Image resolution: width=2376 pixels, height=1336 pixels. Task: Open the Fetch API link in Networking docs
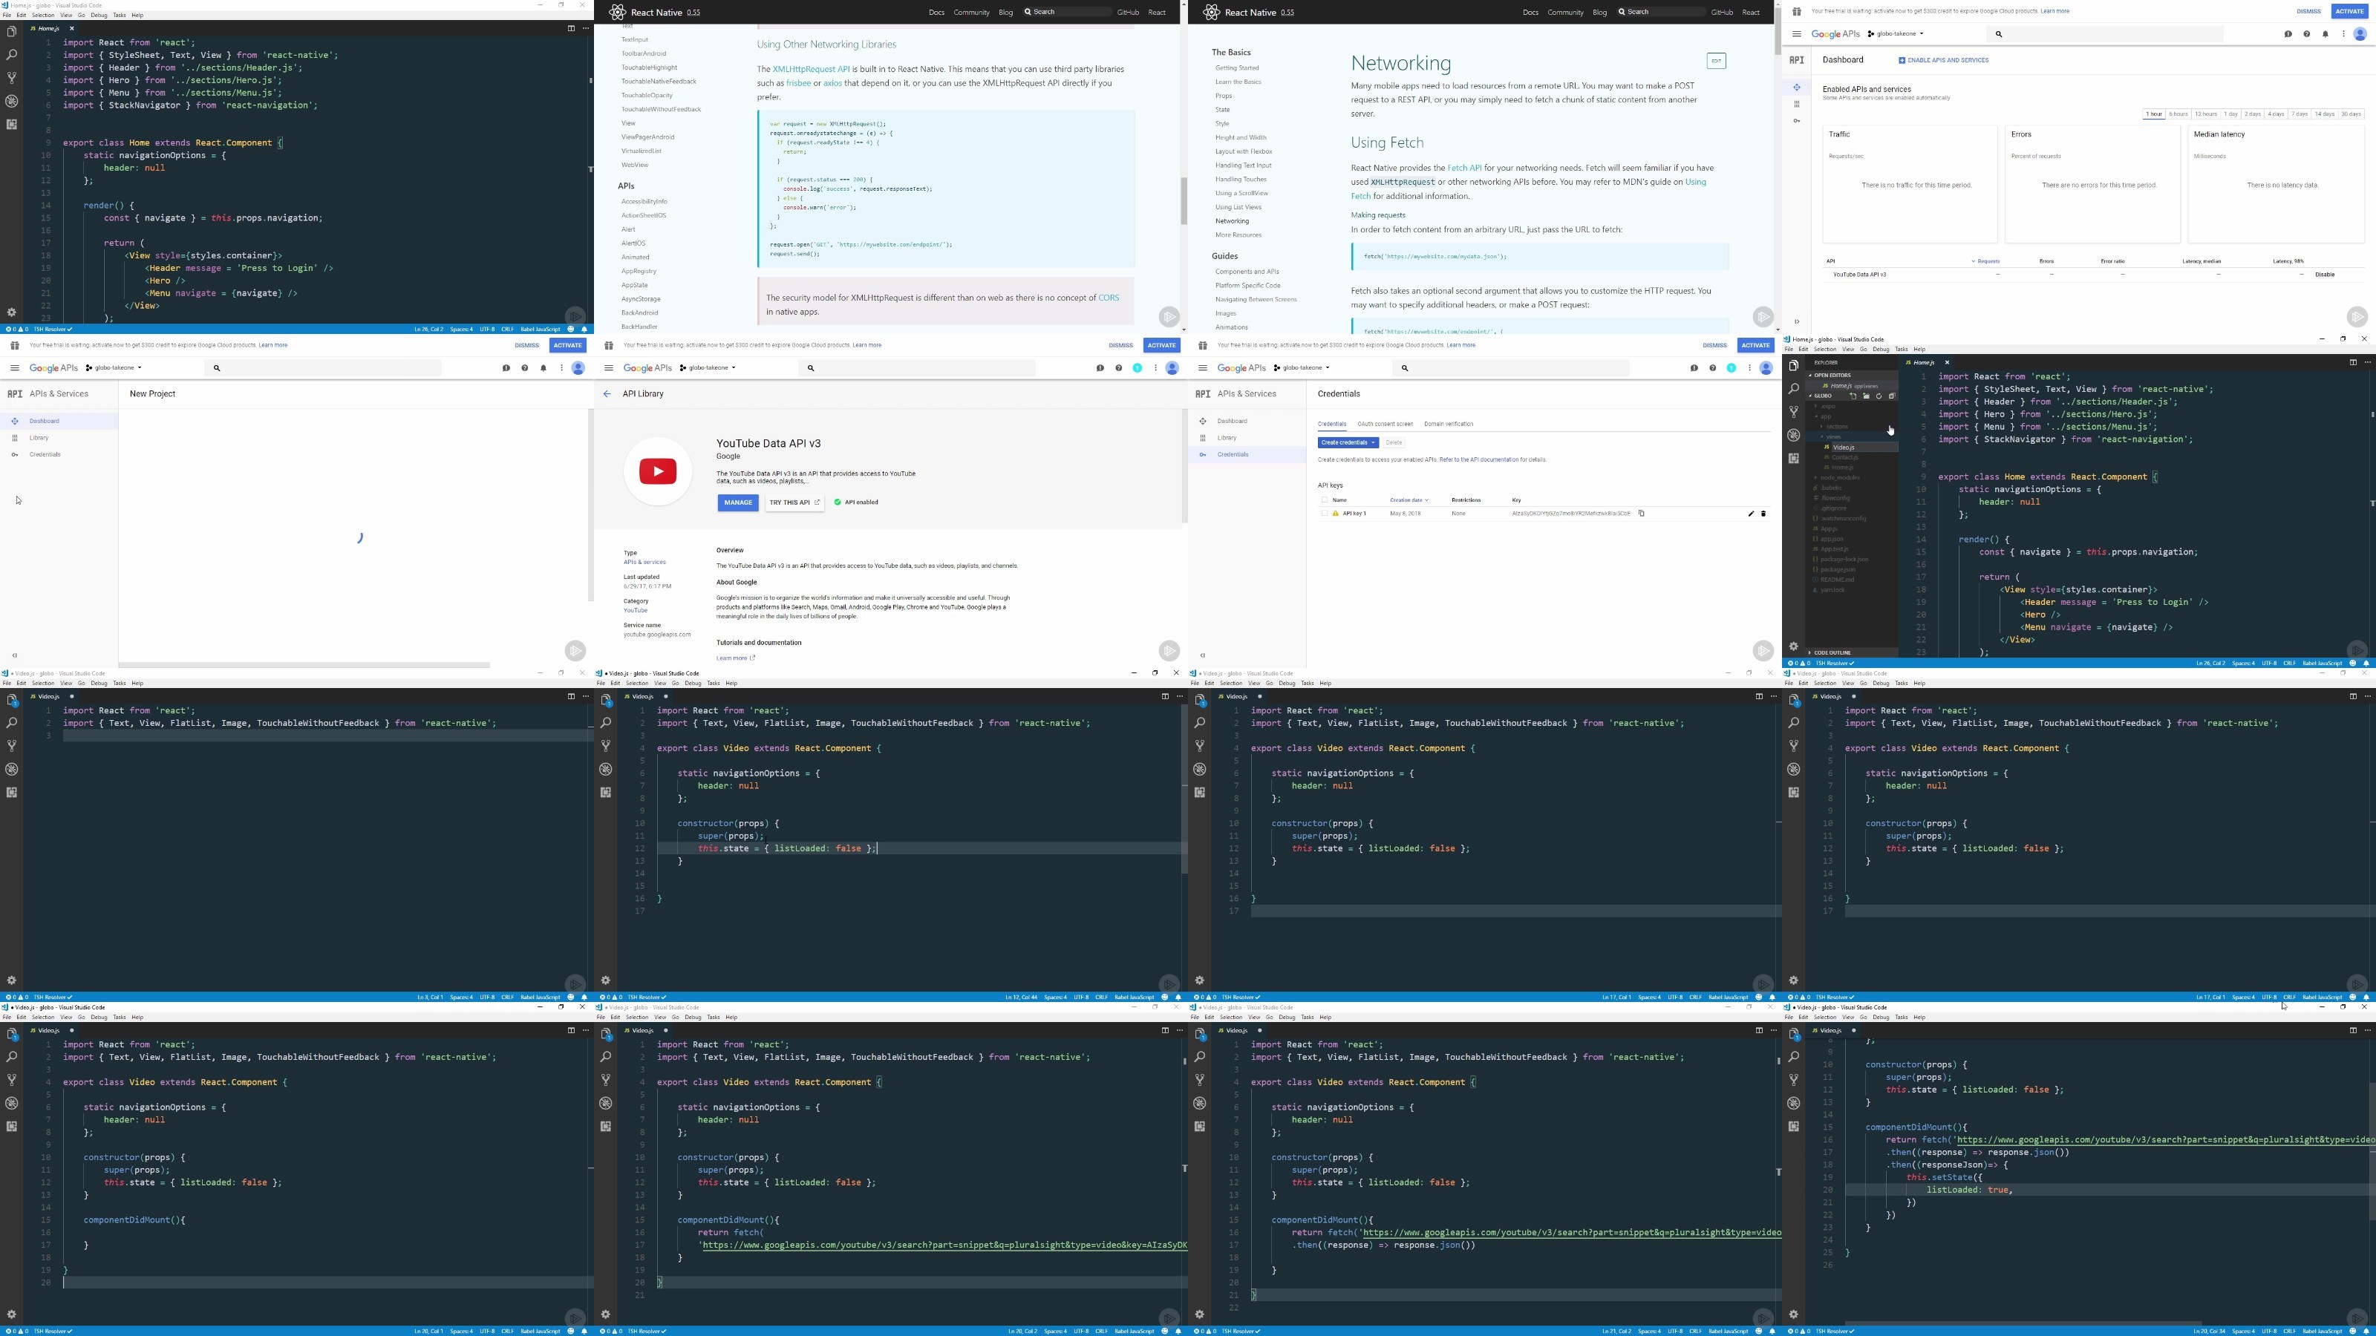(1463, 168)
